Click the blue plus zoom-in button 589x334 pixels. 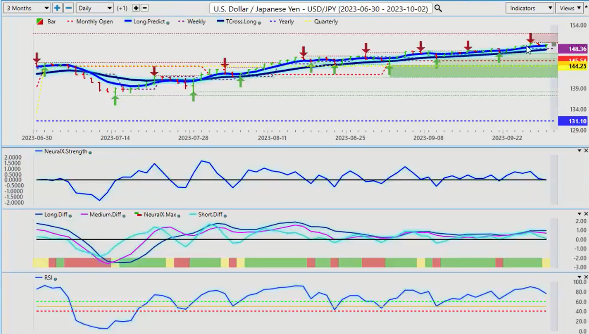(57, 8)
